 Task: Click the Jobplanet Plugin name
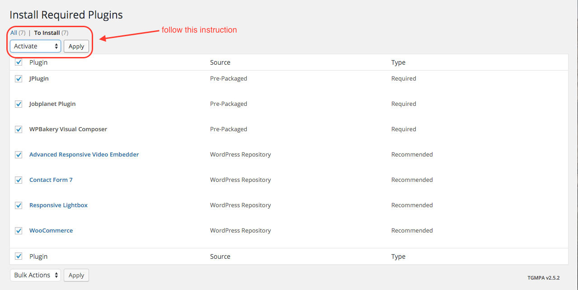pyautogui.click(x=52, y=104)
